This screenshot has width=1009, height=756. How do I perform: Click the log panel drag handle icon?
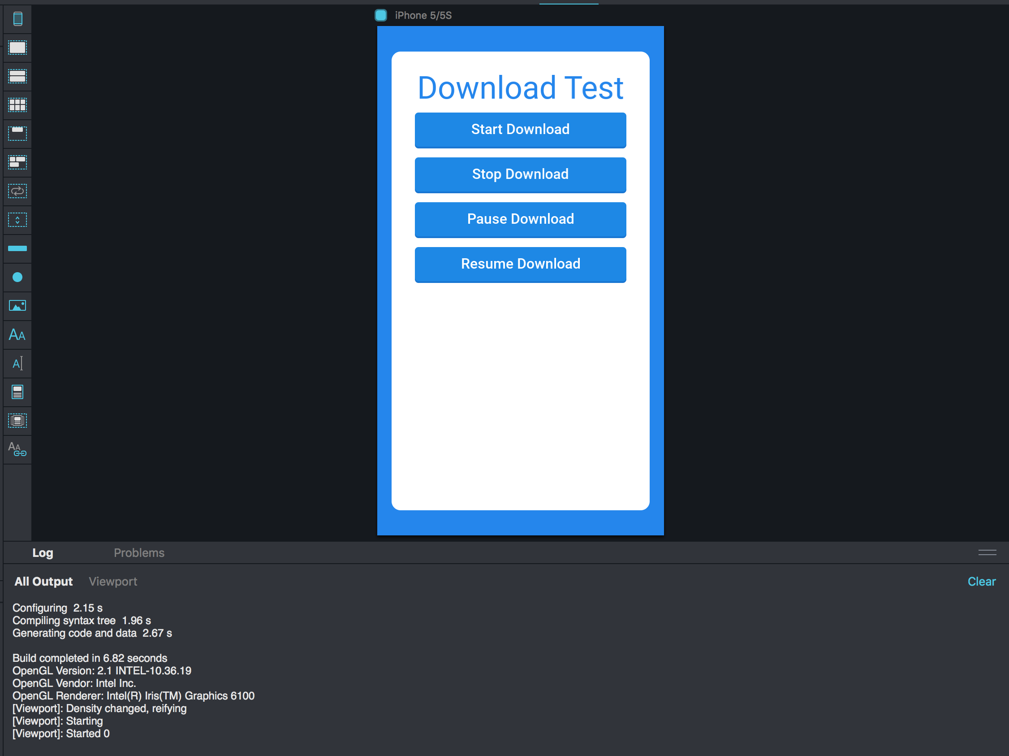tap(987, 552)
